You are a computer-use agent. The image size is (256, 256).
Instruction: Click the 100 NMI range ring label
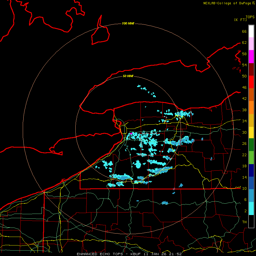click(128, 23)
